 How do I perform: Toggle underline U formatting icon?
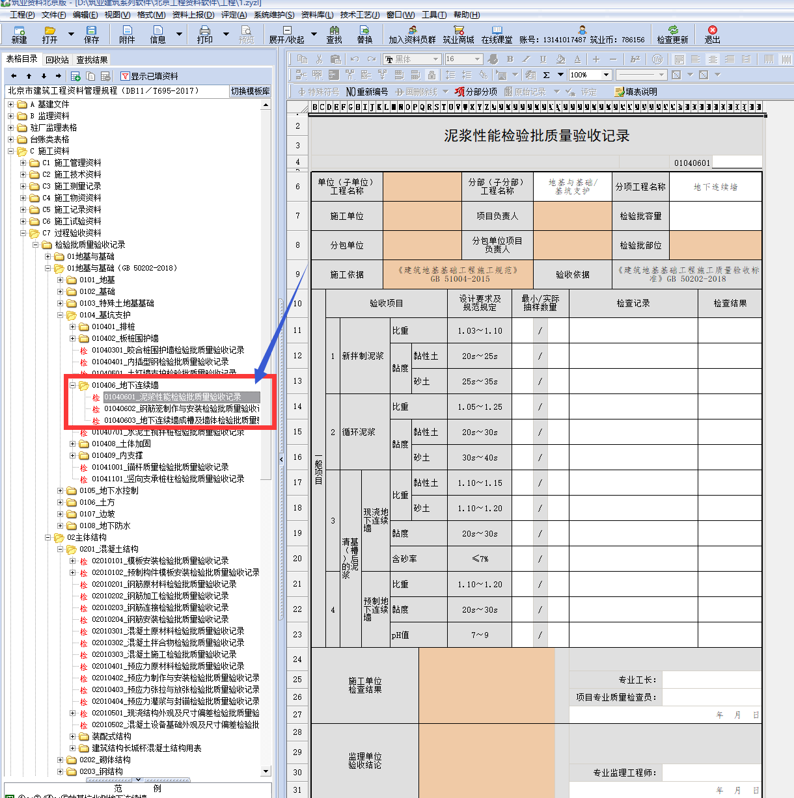tap(543, 59)
